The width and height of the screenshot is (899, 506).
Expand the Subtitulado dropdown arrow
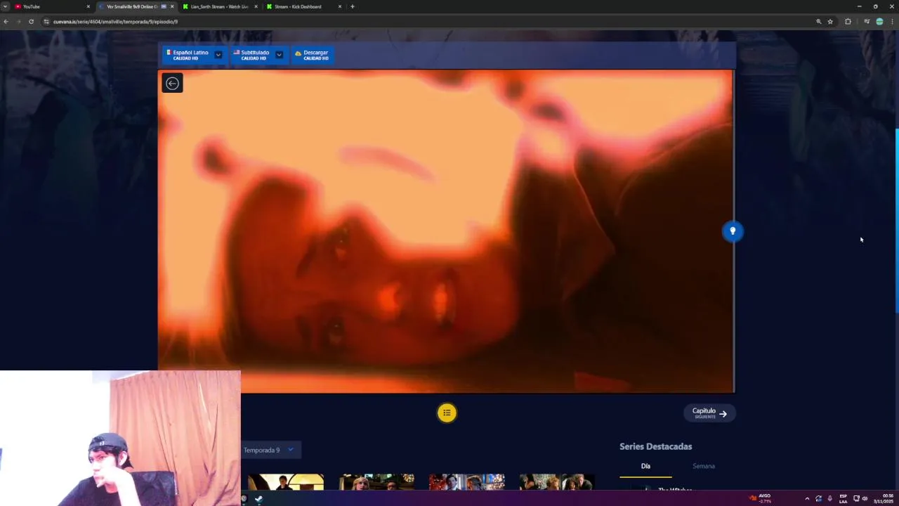coord(279,55)
